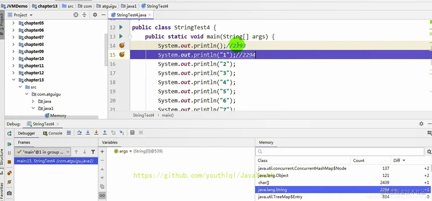
Task: Toggle breakpoint on line 15
Action: click(x=122, y=54)
